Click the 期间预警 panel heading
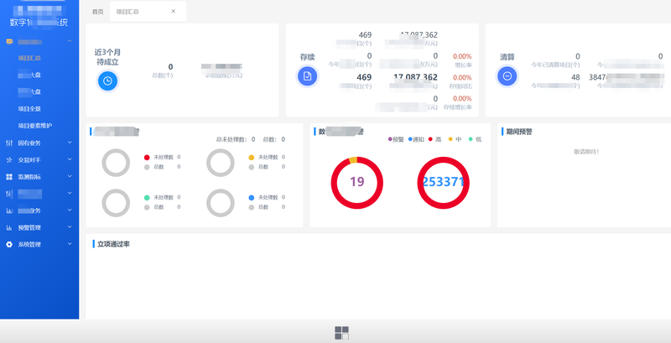 pos(519,133)
